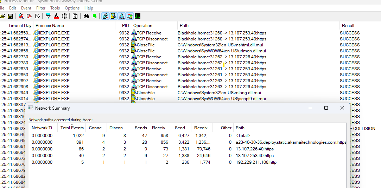The width and height of the screenshot is (381, 188).
Task: Click the PID column header
Action: [x=123, y=25]
